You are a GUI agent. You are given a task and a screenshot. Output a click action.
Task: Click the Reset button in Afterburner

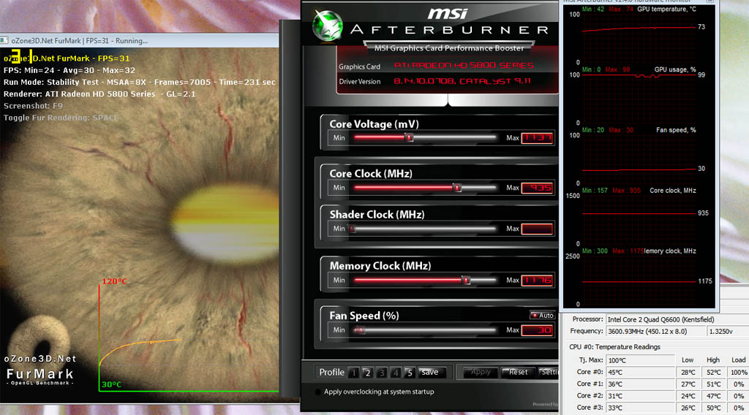518,372
